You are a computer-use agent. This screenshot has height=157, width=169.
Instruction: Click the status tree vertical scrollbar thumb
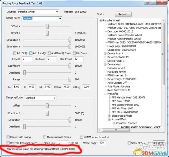(x=163, y=54)
